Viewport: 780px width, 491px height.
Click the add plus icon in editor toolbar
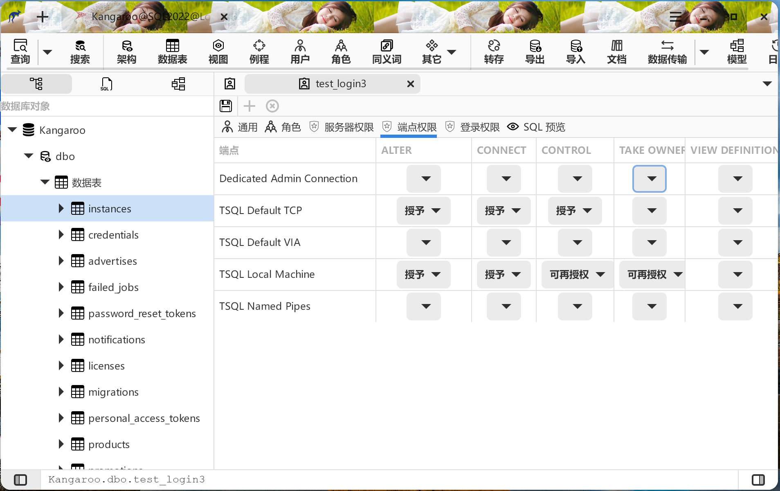coord(249,106)
